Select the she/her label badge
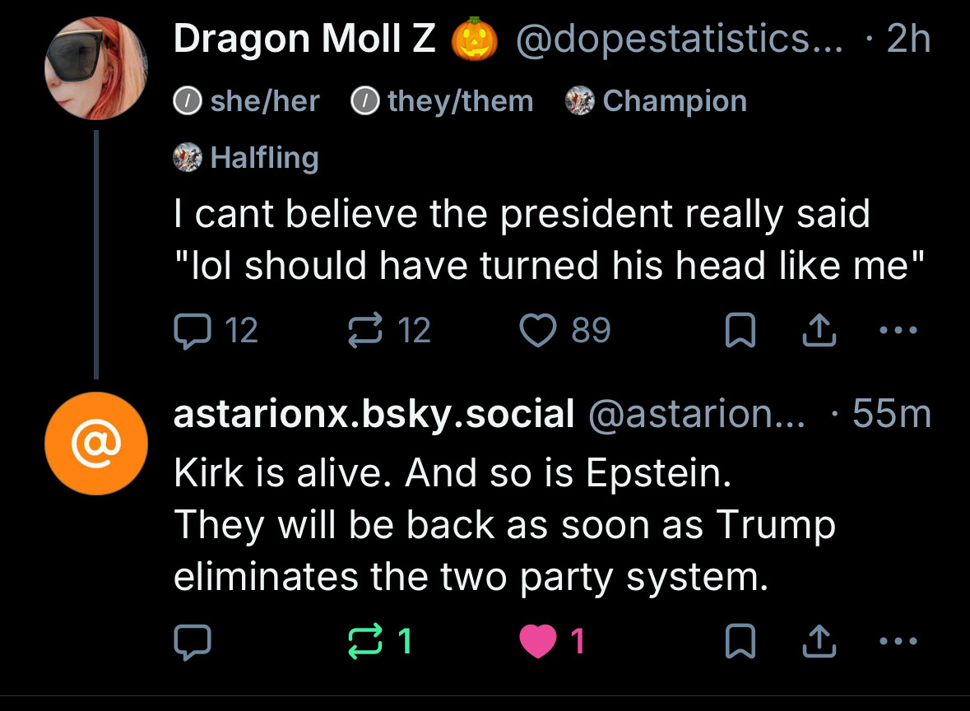This screenshot has height=711, width=970. coord(247,101)
